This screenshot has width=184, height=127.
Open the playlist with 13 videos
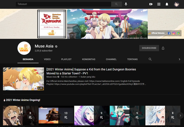(x=56, y=115)
